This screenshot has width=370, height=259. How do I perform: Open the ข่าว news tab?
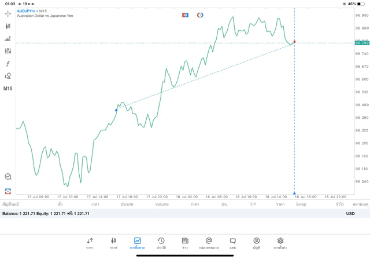point(184,243)
